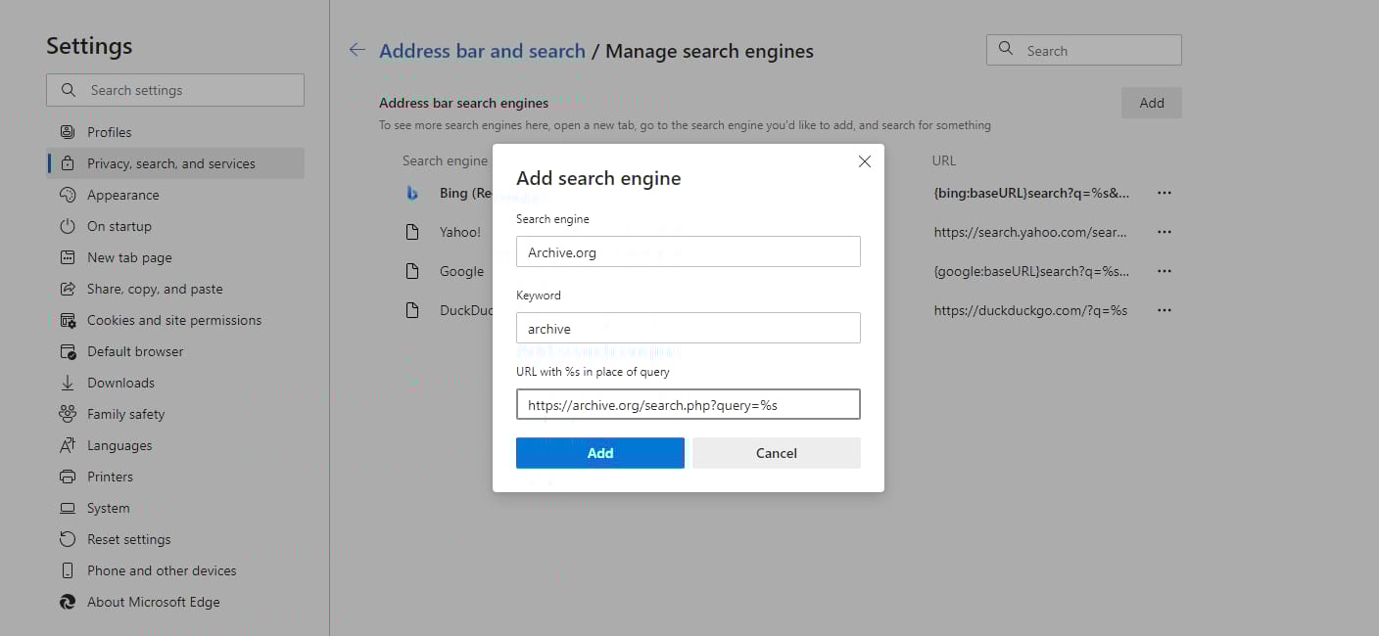Click the URL with %s input field
Image resolution: width=1379 pixels, height=636 pixels.
[688, 404]
